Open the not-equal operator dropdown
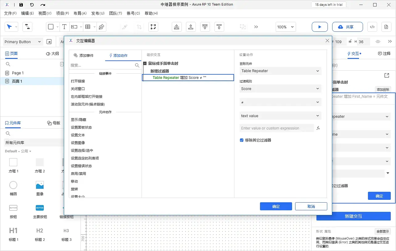 280,102
